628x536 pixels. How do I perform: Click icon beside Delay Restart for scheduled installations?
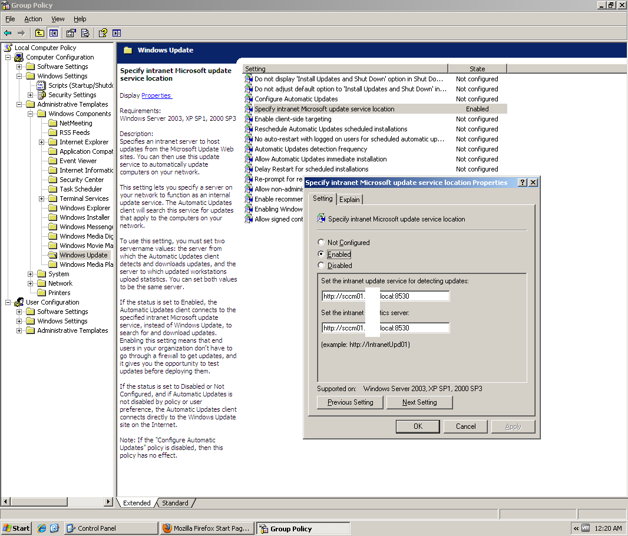click(249, 169)
